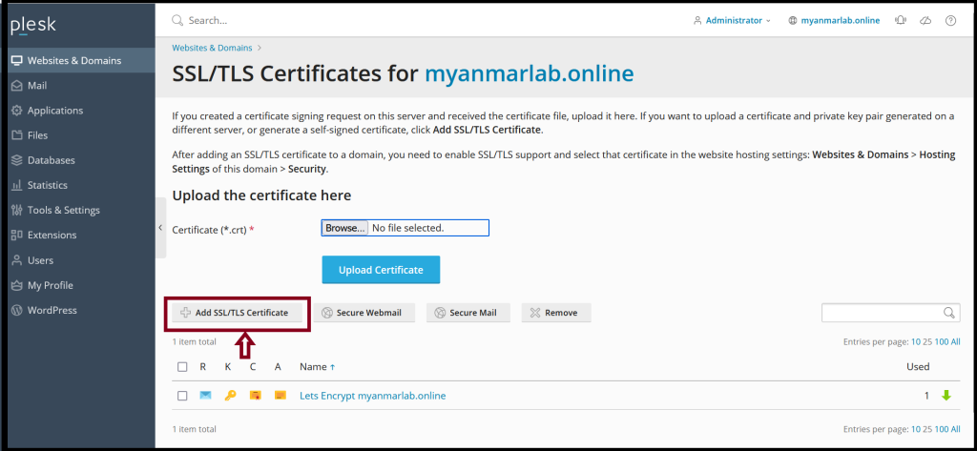The width and height of the screenshot is (977, 451).
Task: Check the Lets Encrypt myanmarlab.online row checkbox
Action: click(182, 396)
